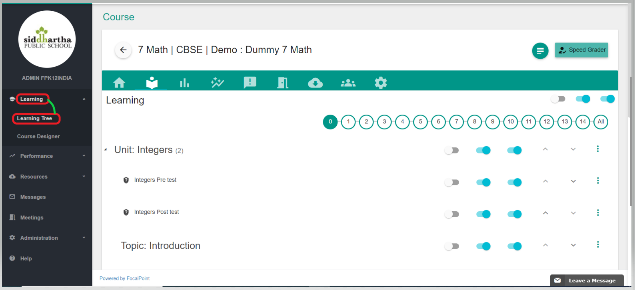This screenshot has width=635, height=290.
Task: Click the back arrow beside course title
Action: pos(123,50)
